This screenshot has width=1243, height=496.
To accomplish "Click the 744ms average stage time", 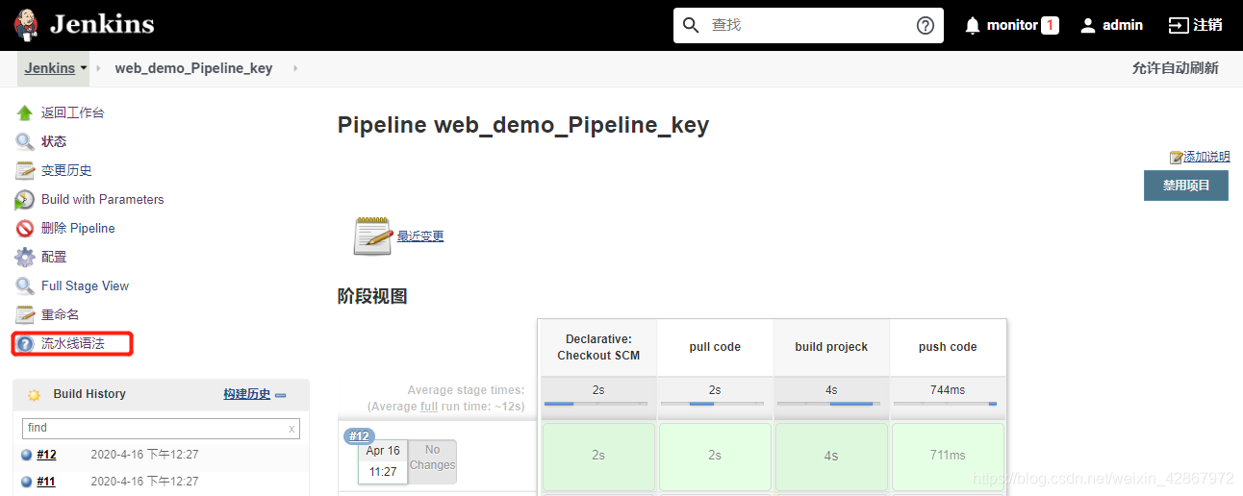I will click(x=948, y=389).
